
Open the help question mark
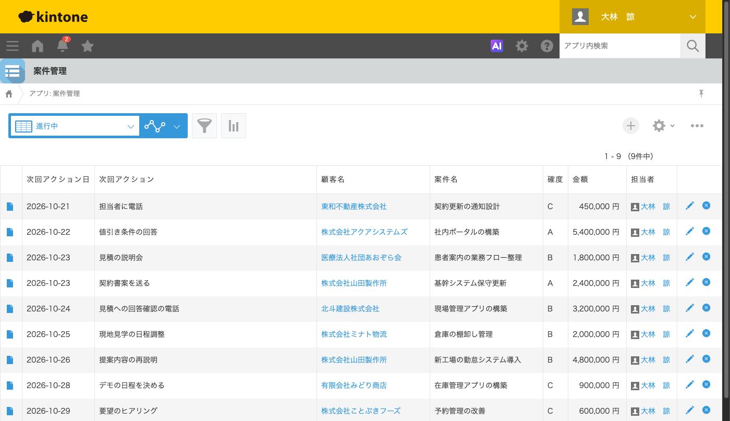[x=547, y=46]
